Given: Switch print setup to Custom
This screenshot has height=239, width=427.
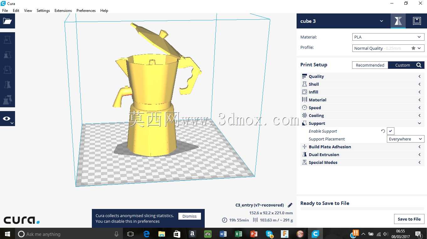Looking at the screenshot, I should [403, 65].
